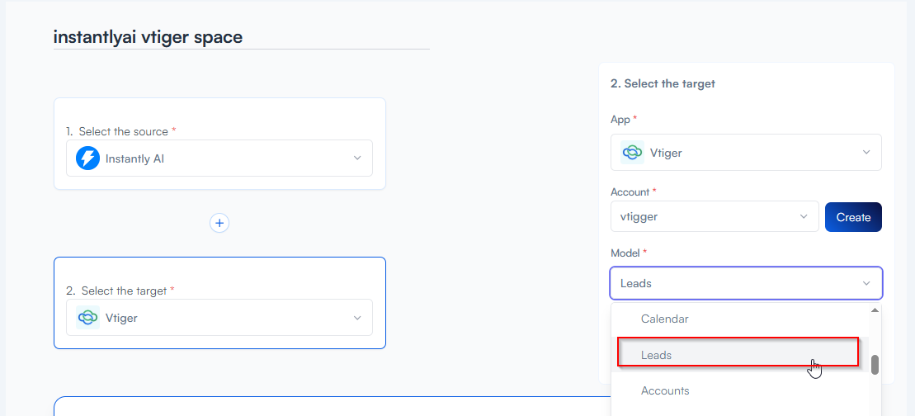Click the Instantly AI lightning icon
The width and height of the screenshot is (915, 416).
pos(87,158)
